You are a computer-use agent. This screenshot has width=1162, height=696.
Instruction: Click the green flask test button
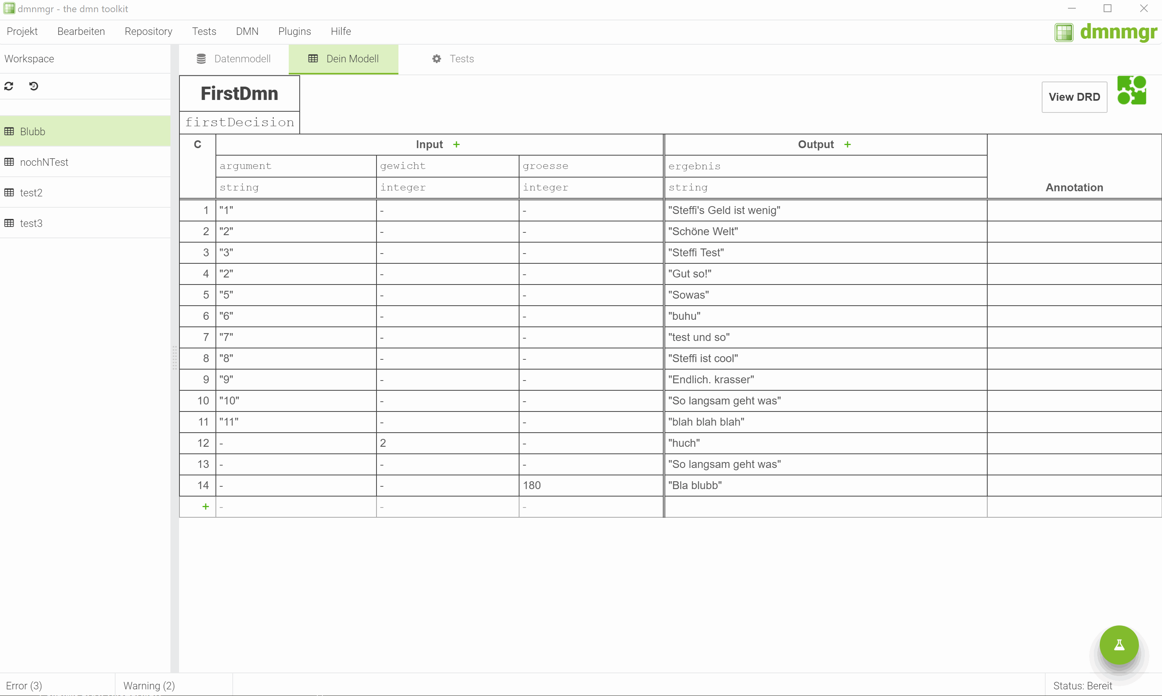point(1119,645)
